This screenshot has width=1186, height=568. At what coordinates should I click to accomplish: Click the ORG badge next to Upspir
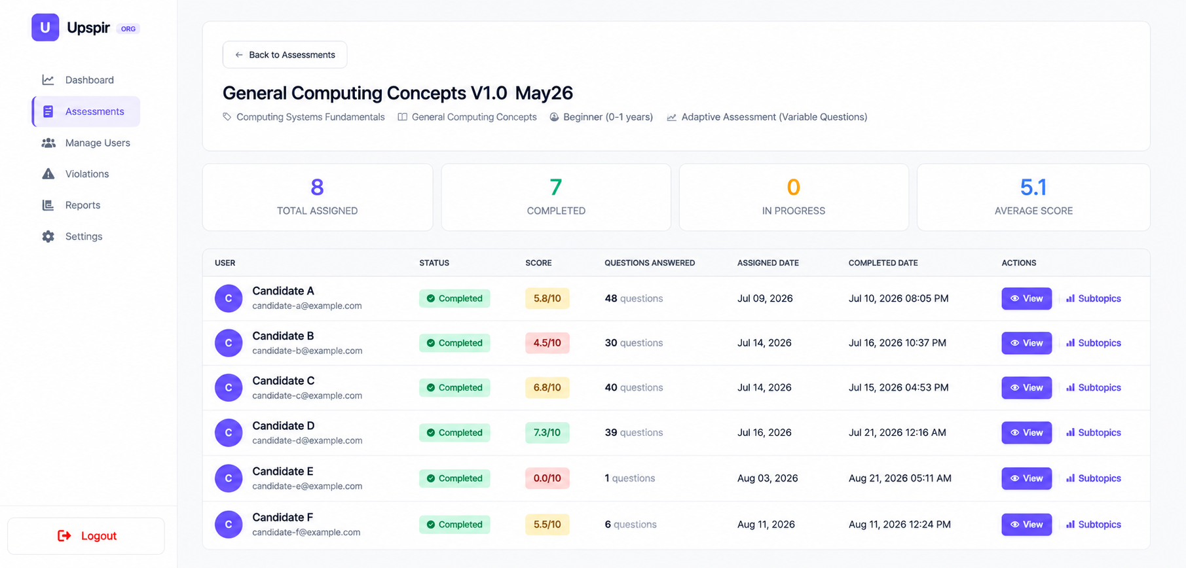click(128, 29)
